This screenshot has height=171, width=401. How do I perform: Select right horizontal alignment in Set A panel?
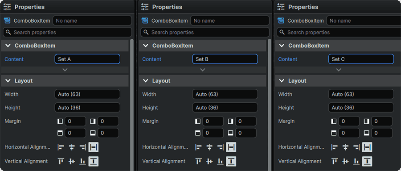(82, 147)
